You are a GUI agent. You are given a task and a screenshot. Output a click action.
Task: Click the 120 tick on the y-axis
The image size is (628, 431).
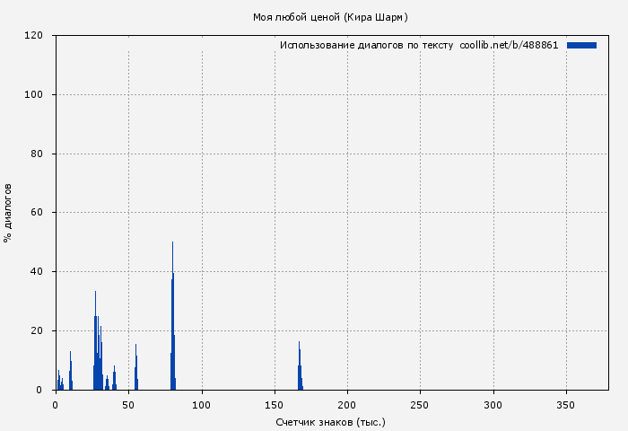(x=34, y=36)
